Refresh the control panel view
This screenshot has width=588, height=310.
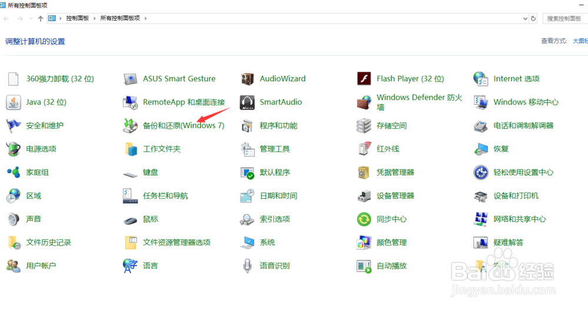coord(533,18)
